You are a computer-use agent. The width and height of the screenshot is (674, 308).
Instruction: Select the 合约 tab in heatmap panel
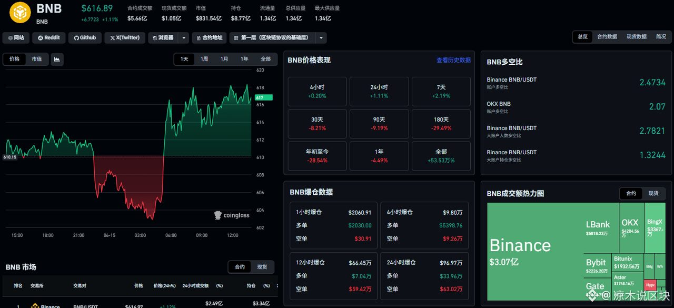631,193
